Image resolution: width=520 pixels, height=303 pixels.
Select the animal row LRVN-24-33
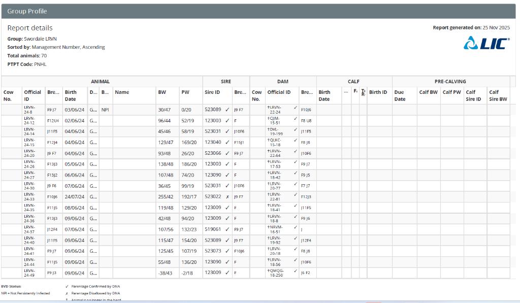(x=29, y=196)
